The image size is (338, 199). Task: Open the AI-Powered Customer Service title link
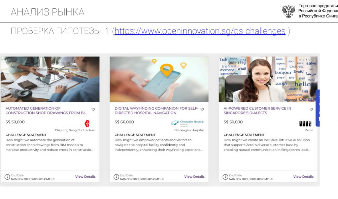click(x=257, y=110)
